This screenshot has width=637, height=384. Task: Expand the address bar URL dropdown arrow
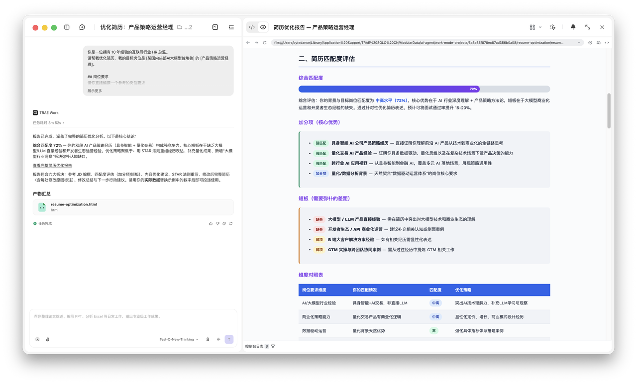coord(579,43)
